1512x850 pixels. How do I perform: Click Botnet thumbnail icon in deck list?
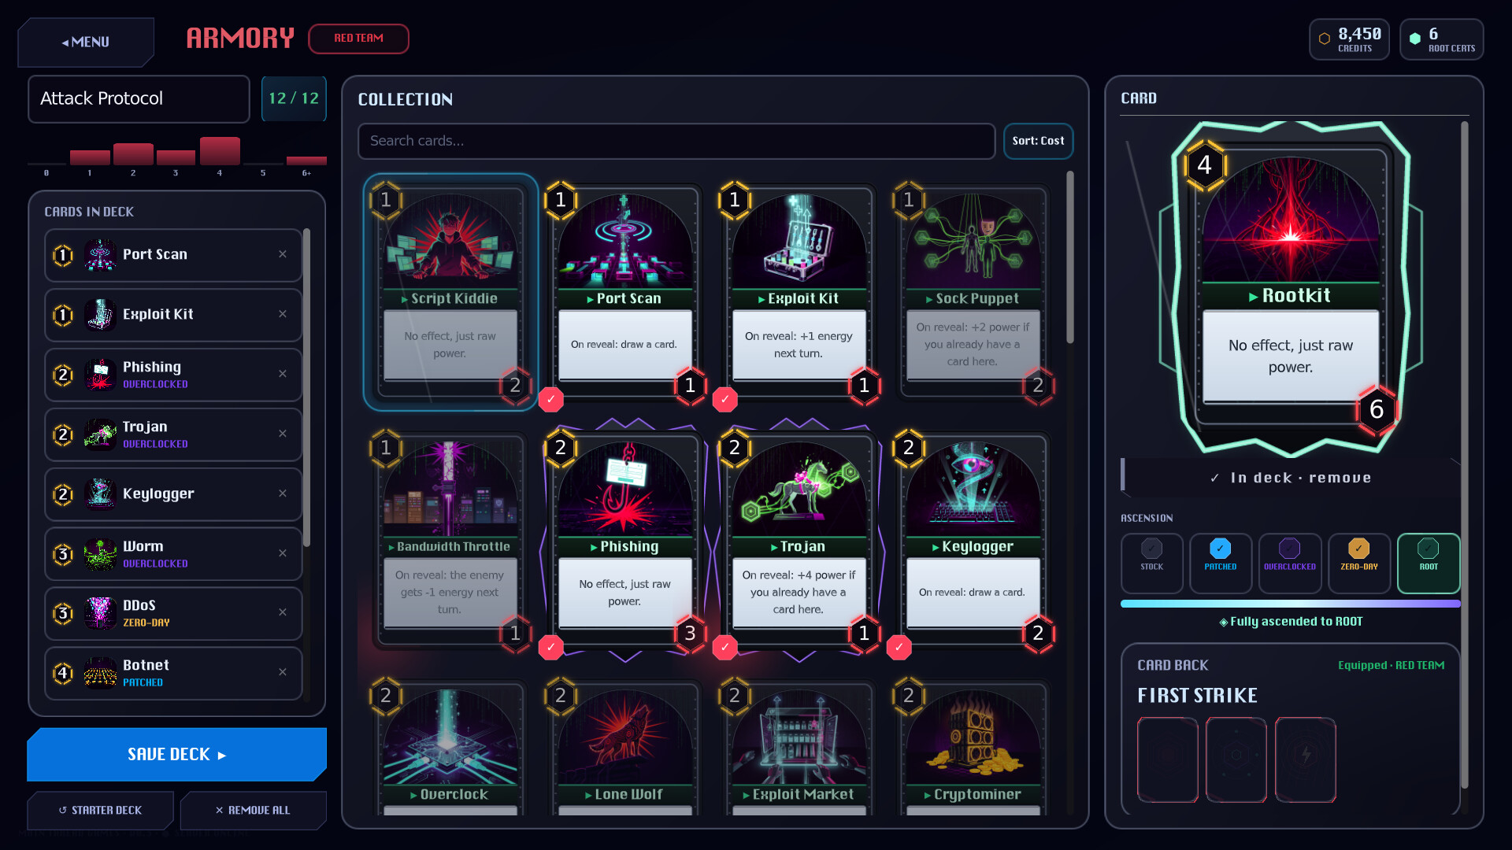100,673
